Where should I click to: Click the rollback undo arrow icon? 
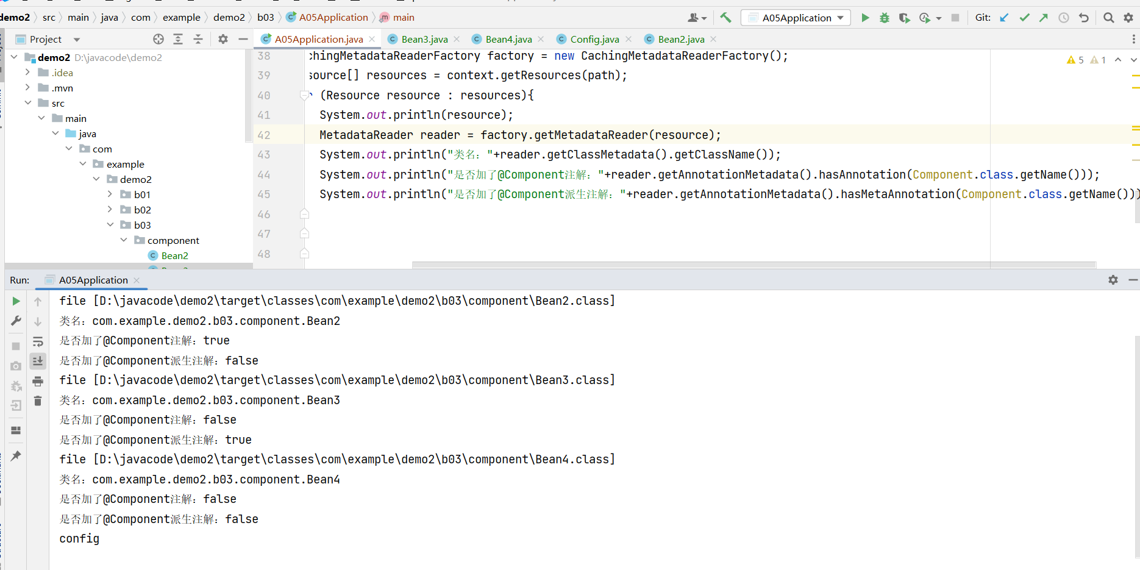(1083, 18)
